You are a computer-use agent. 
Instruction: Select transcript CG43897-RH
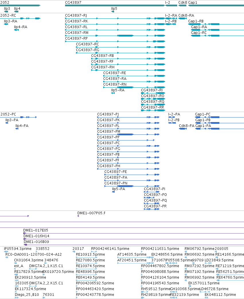pos(128,70)
